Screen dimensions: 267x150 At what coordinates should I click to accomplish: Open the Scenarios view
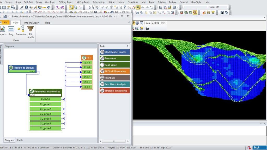click(21, 31)
